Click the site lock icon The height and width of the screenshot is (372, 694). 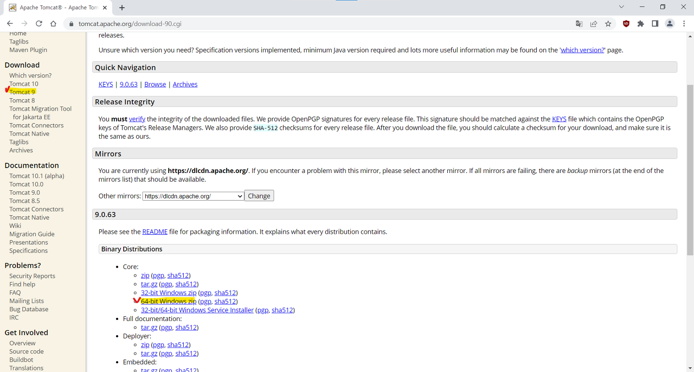point(70,24)
